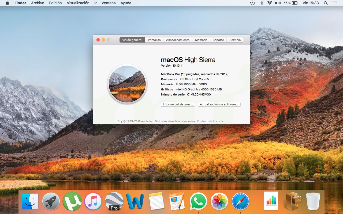343x214 pixels.
Task: Open the Photos app in Dock
Action: 219,201
